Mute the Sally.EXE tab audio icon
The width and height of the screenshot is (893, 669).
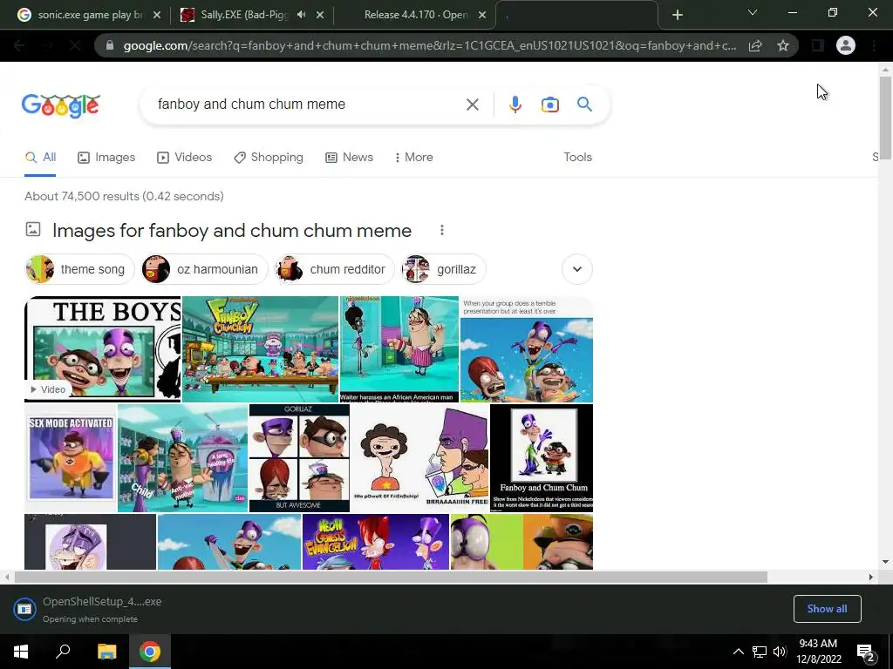[x=301, y=15]
